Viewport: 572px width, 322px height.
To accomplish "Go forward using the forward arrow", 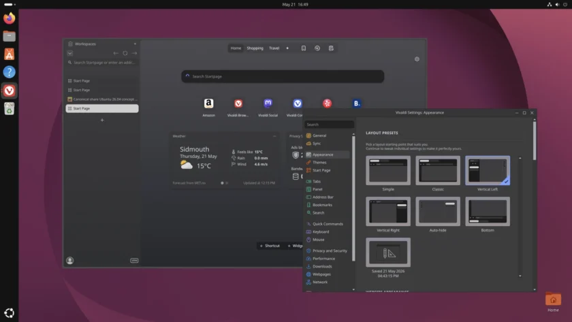I will tap(134, 53).
